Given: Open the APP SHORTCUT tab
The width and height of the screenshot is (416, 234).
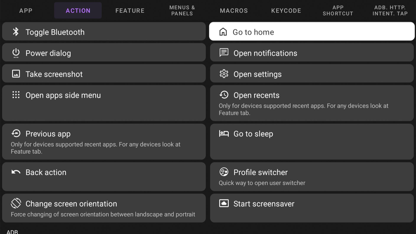Looking at the screenshot, I should point(338,10).
